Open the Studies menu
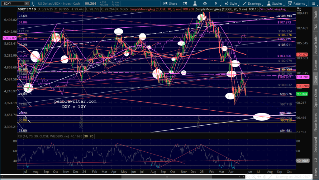The height and width of the screenshot is (180, 319). [274, 4]
